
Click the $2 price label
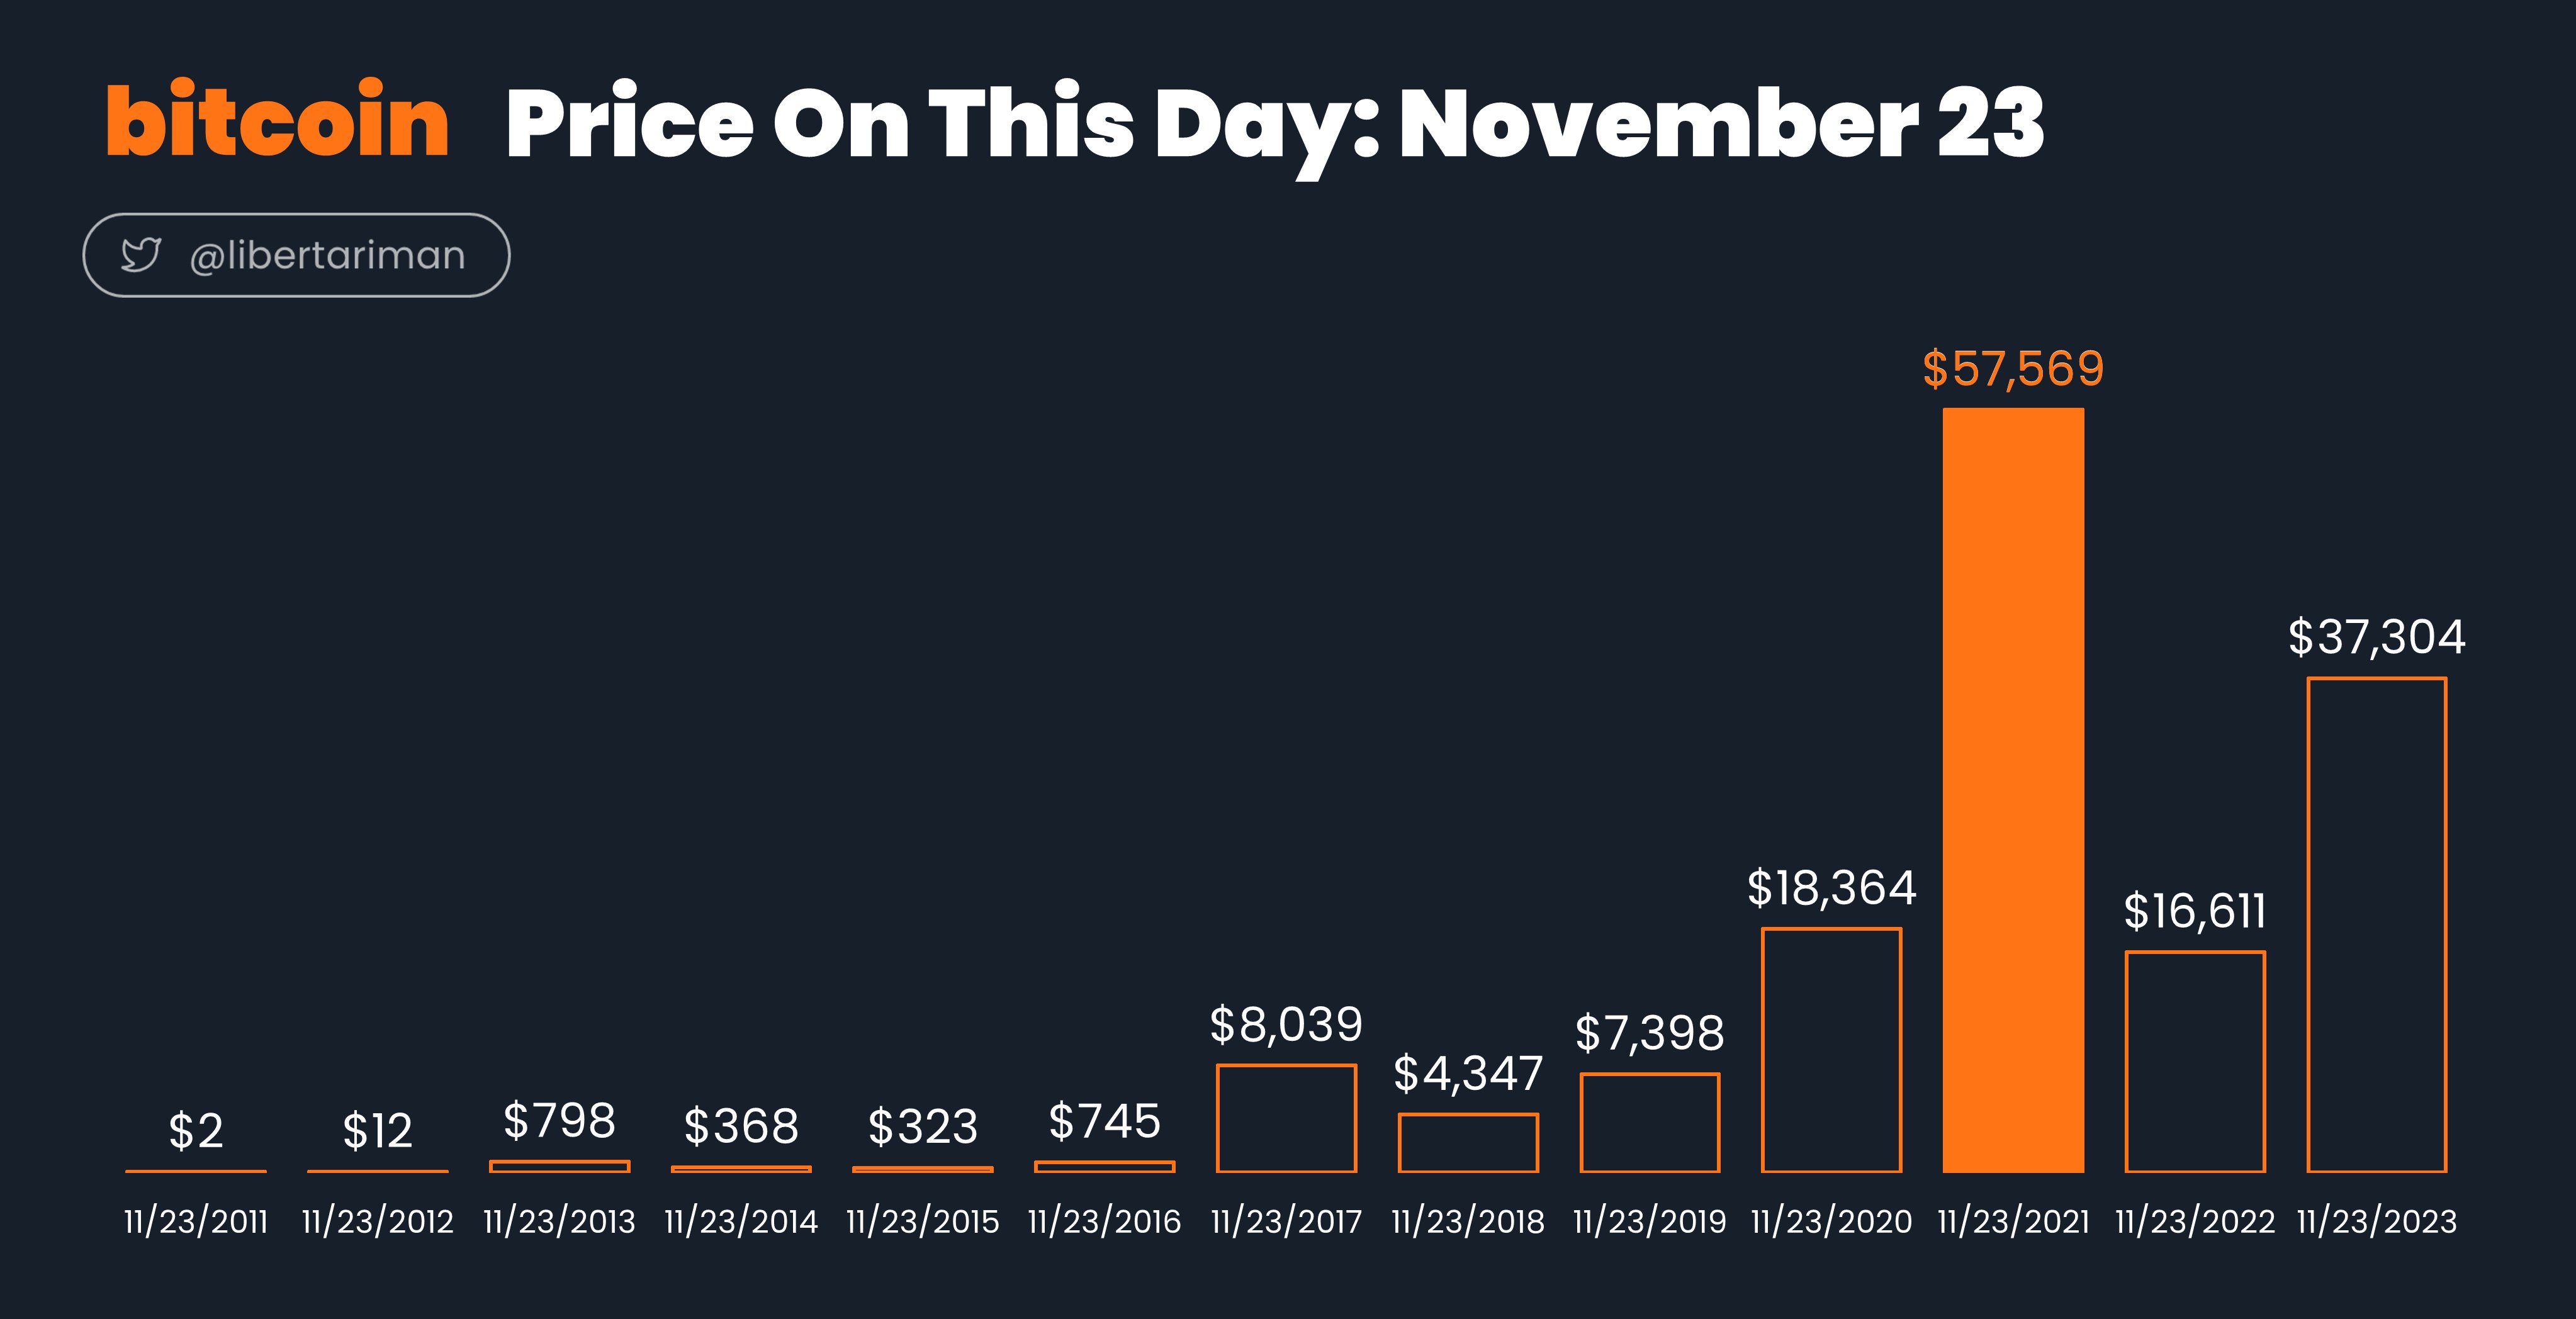[196, 1131]
